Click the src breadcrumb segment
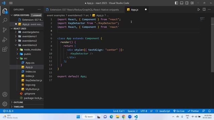 pyautogui.click(x=87, y=15)
